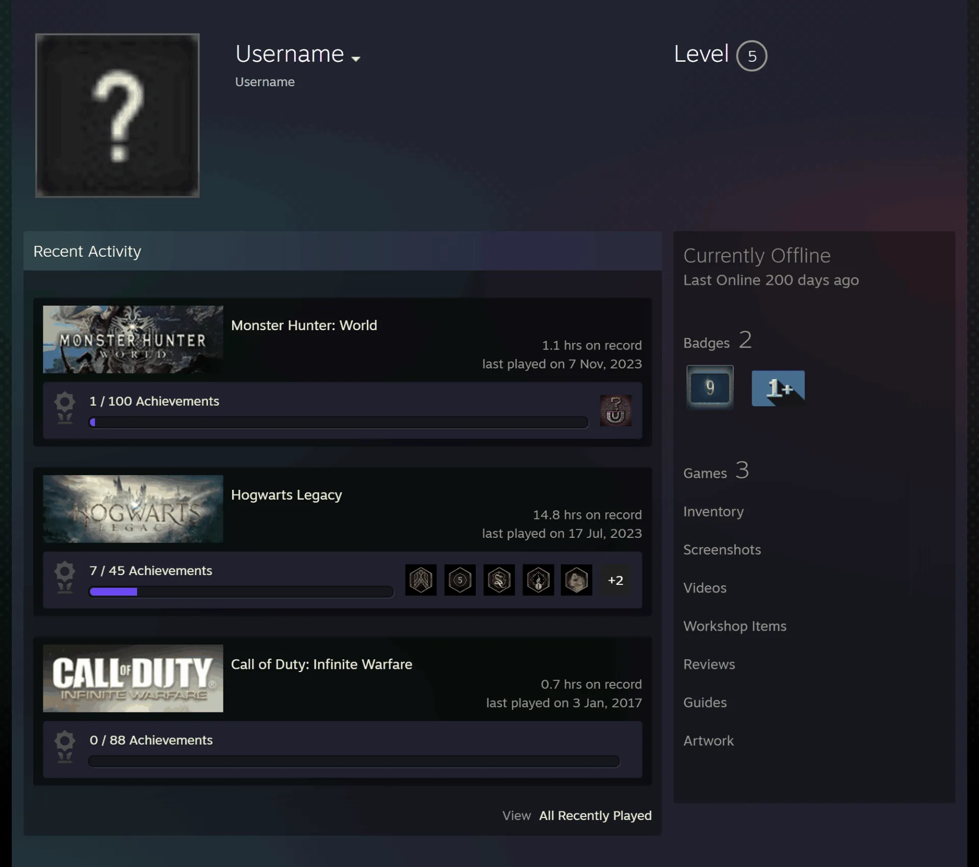Click the Hogwarts Legacy title link

coord(287,495)
